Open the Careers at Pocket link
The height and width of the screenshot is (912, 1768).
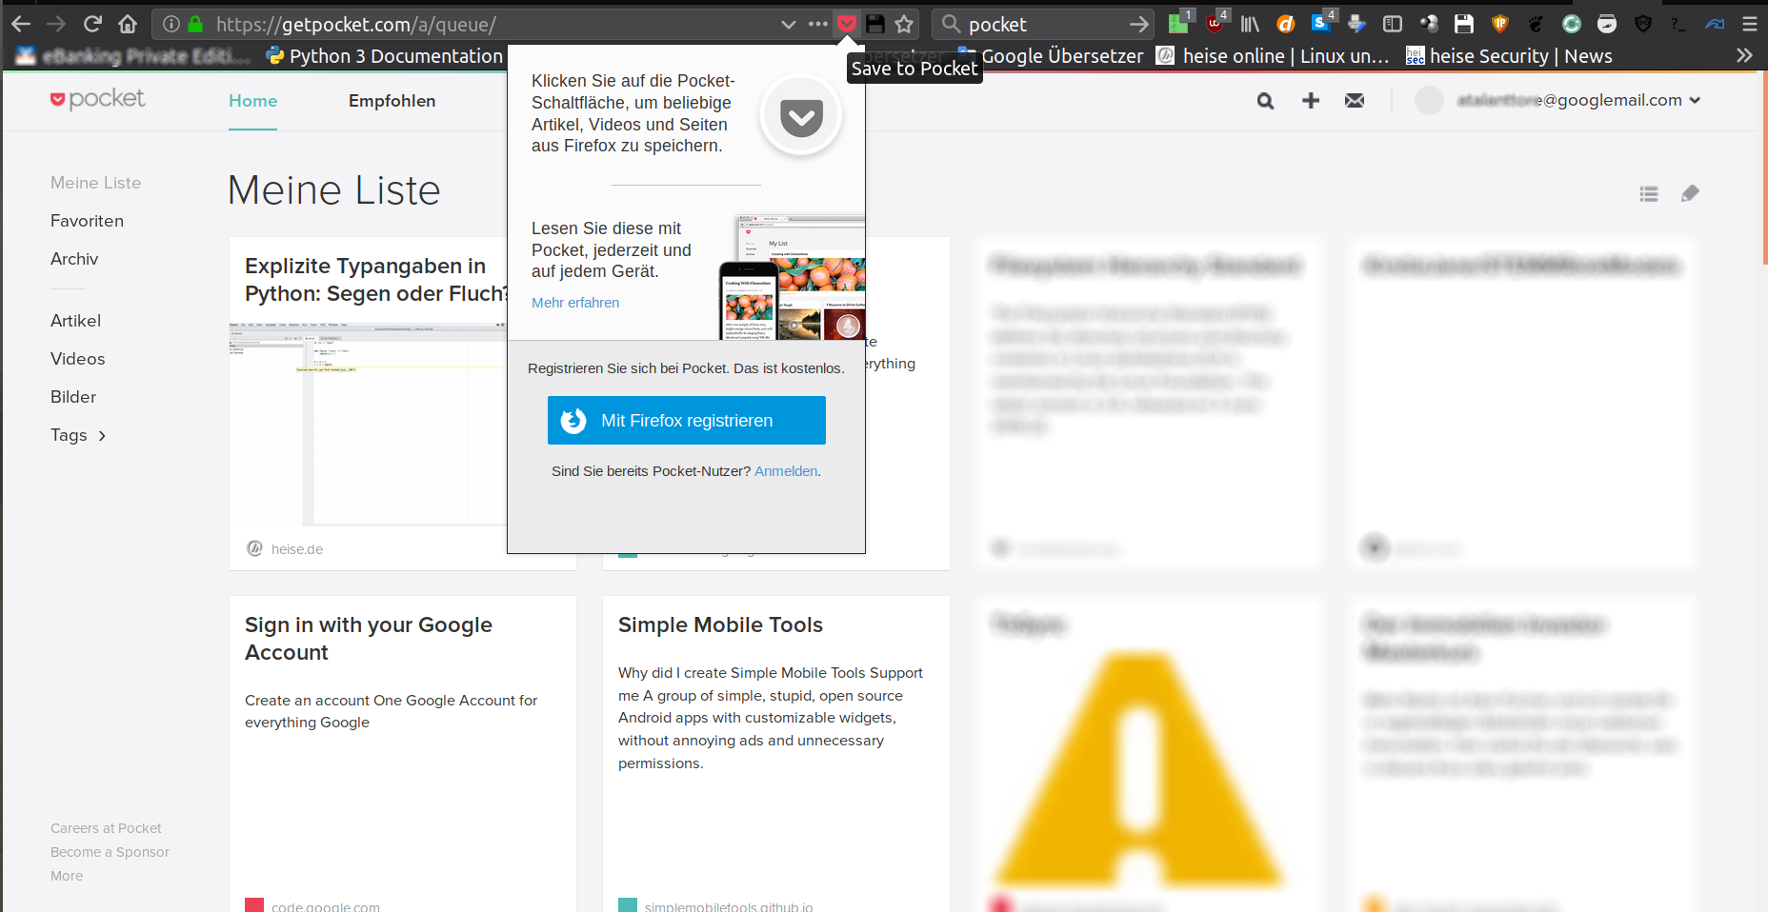tap(106, 828)
